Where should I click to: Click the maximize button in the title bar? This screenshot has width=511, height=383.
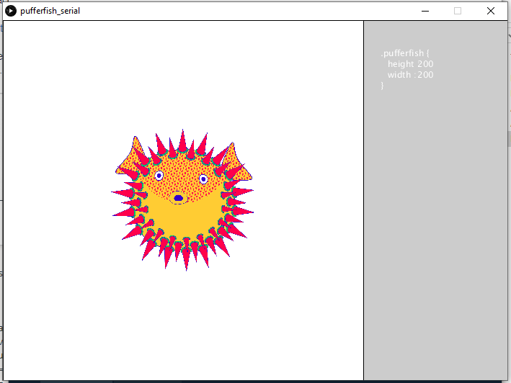click(458, 11)
